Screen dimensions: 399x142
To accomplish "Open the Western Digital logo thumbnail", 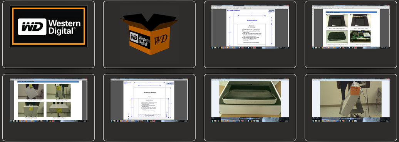I will (49, 26).
